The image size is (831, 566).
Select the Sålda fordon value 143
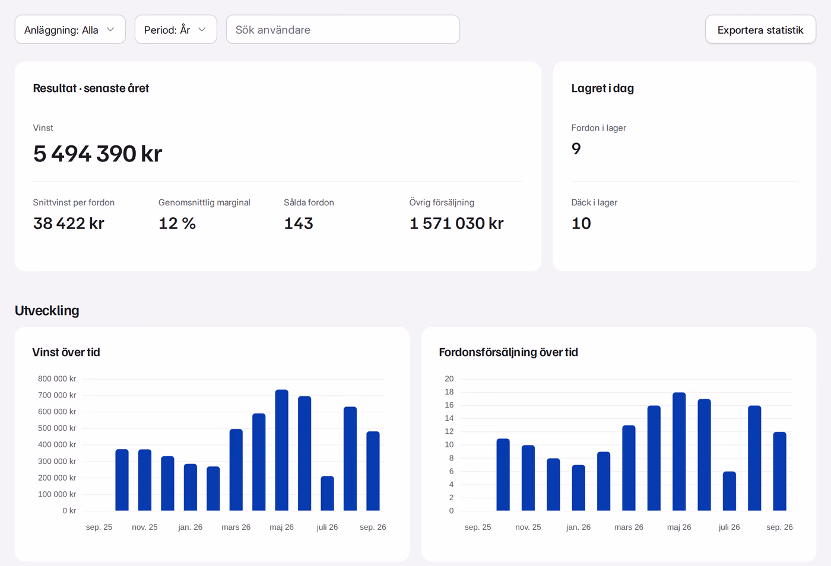[x=299, y=223]
